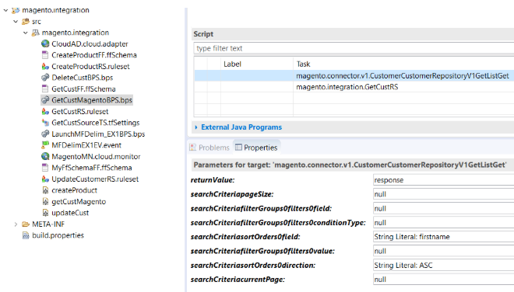514x292 pixels.
Task: Click the Problems tab icon
Action: [x=193, y=148]
